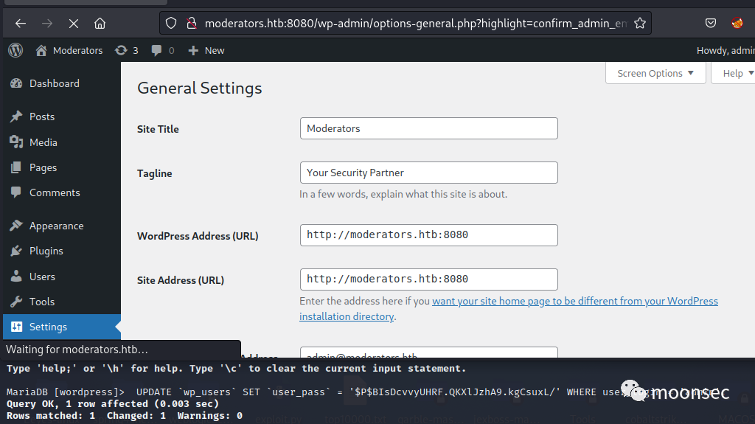Open the New content menu
Image resolution: width=755 pixels, height=424 pixels.
tap(206, 50)
